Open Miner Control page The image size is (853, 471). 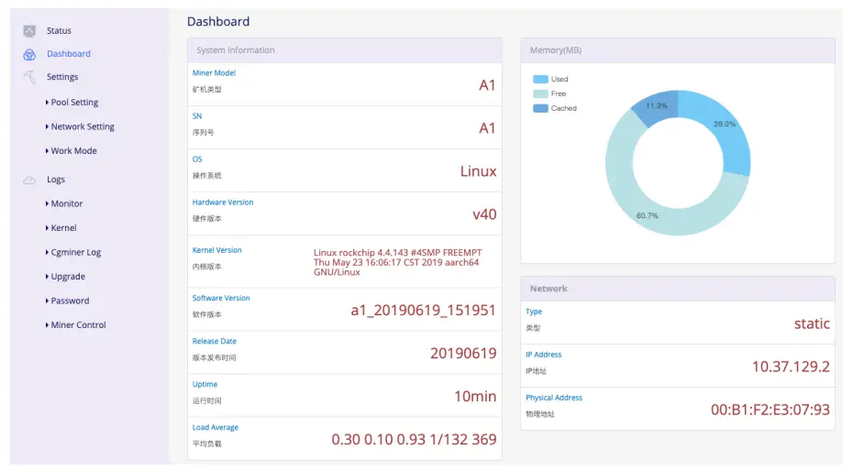[x=78, y=325]
